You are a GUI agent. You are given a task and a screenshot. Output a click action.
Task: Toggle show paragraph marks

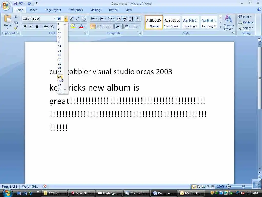click(138, 18)
